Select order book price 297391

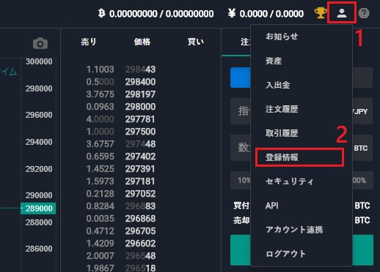(140, 169)
